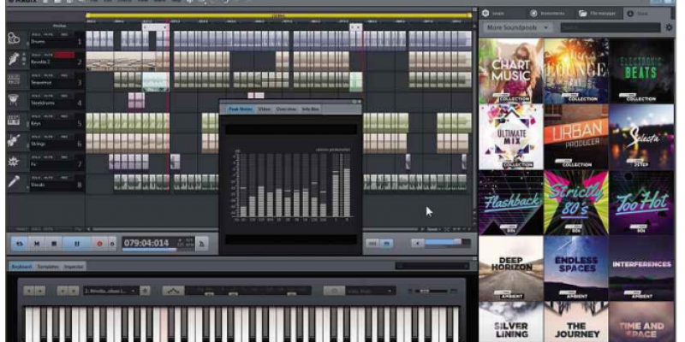
Task: Solo the Vocals track
Action: click(35, 177)
